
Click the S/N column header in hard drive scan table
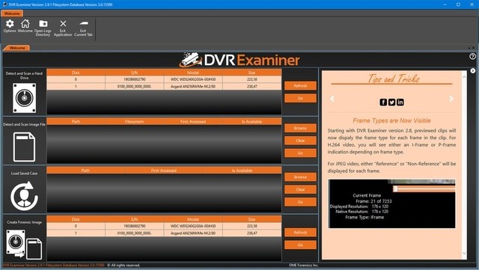tap(135, 73)
